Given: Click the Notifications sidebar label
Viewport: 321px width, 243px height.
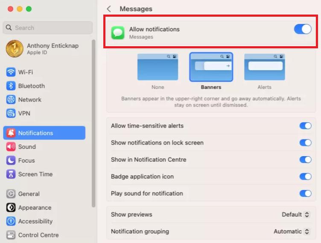Looking at the screenshot, I should (35, 133).
